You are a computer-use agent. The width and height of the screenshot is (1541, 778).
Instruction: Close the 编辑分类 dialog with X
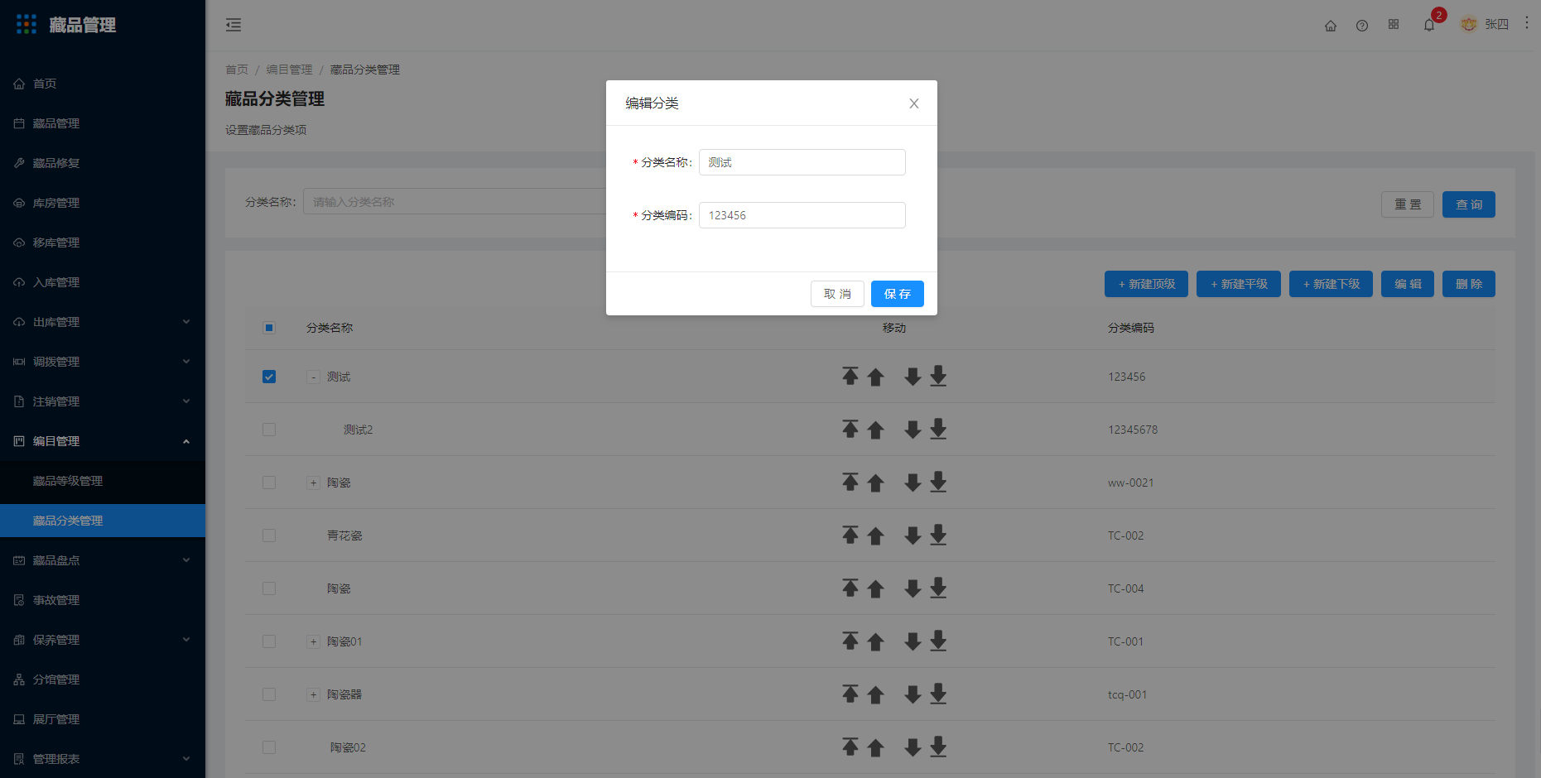(x=914, y=103)
